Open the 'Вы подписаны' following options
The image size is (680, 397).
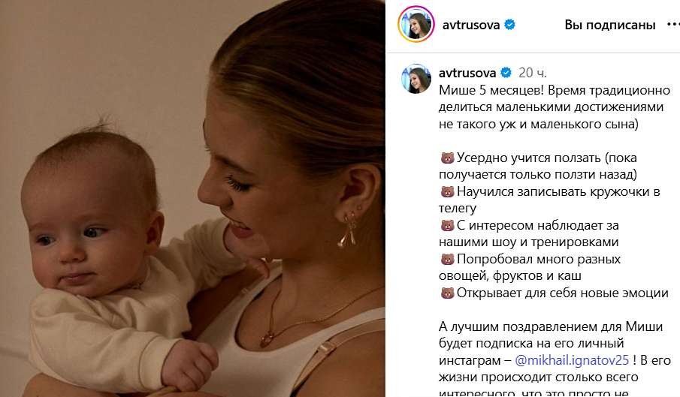click(x=609, y=25)
